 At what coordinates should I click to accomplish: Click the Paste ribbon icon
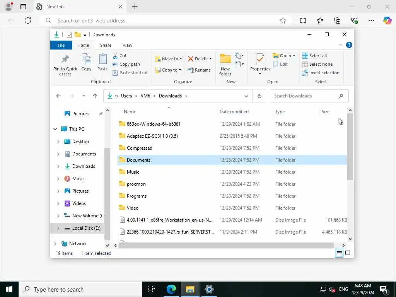tap(102, 62)
